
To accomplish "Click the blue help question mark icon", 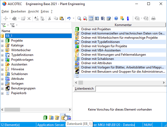I will [116, 19].
